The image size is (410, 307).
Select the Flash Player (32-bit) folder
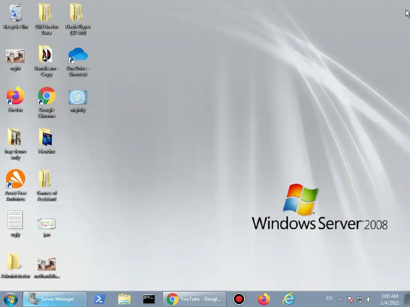(x=78, y=19)
